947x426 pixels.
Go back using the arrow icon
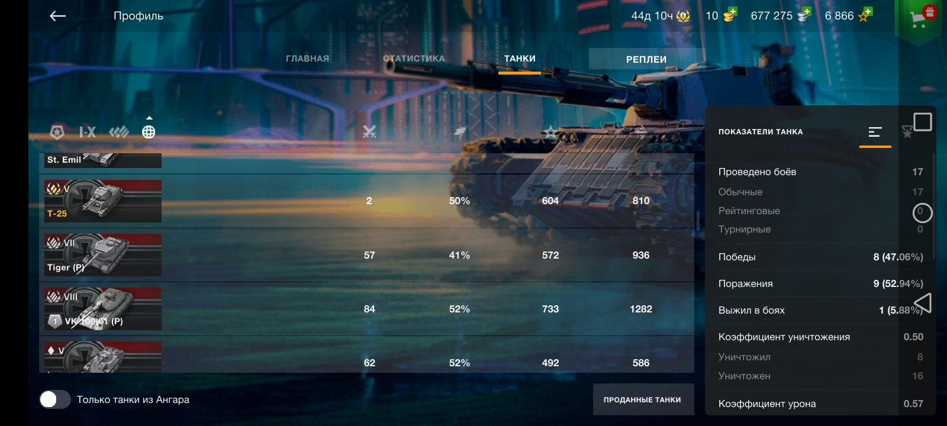pyautogui.click(x=57, y=16)
